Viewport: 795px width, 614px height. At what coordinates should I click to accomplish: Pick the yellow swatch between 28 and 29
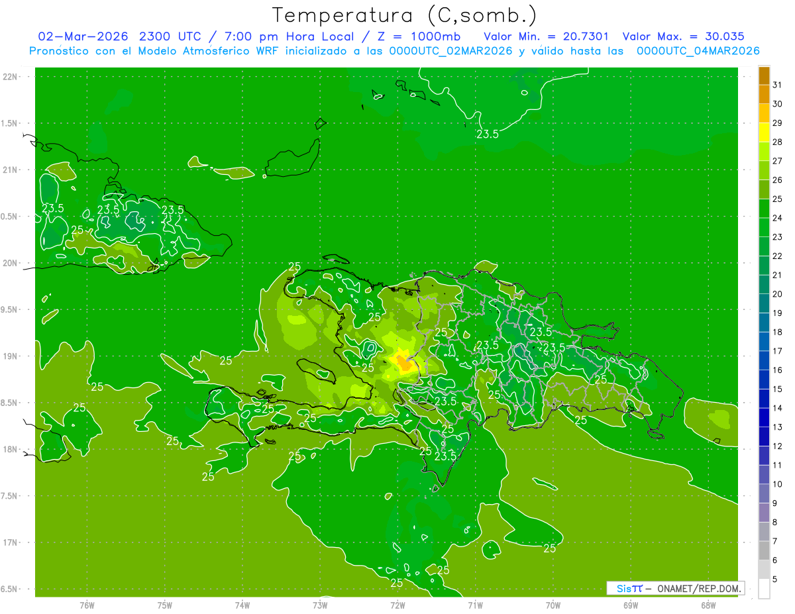click(x=764, y=132)
